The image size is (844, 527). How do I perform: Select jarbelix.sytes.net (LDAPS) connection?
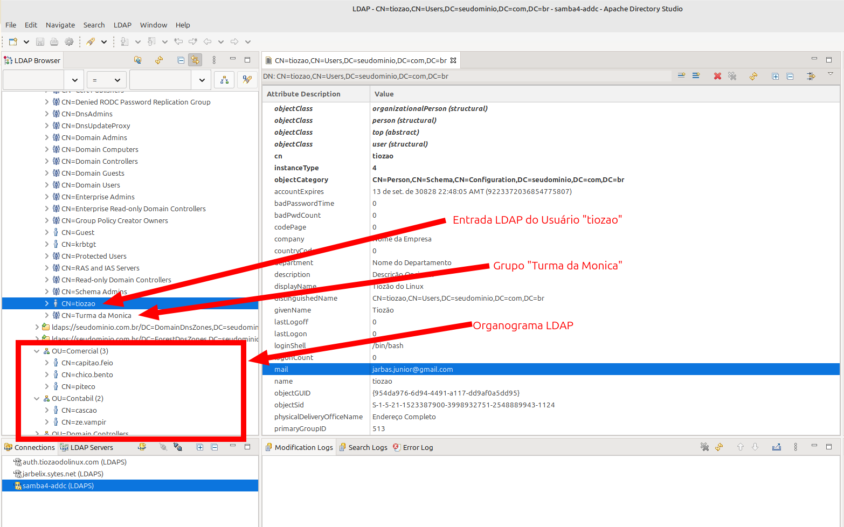tap(63, 474)
